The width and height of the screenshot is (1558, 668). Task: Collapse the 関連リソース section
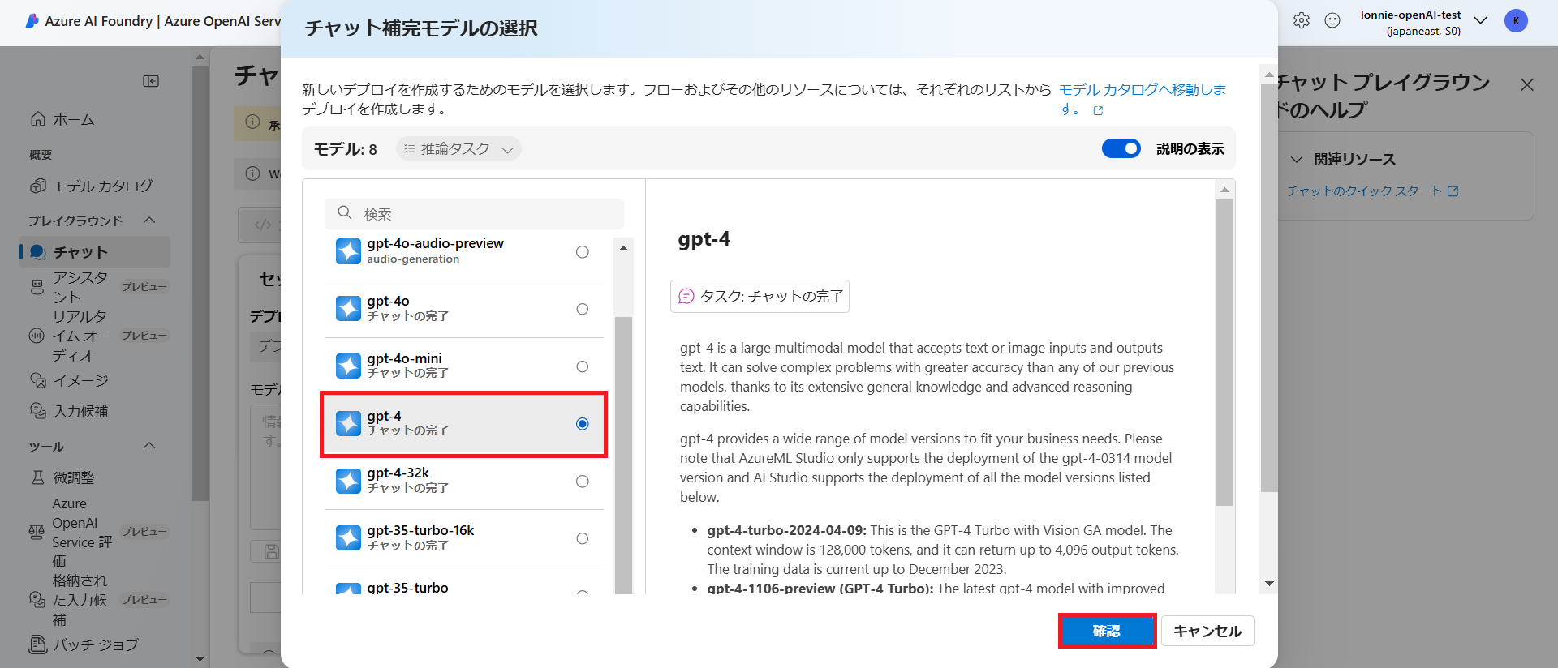(x=1297, y=160)
